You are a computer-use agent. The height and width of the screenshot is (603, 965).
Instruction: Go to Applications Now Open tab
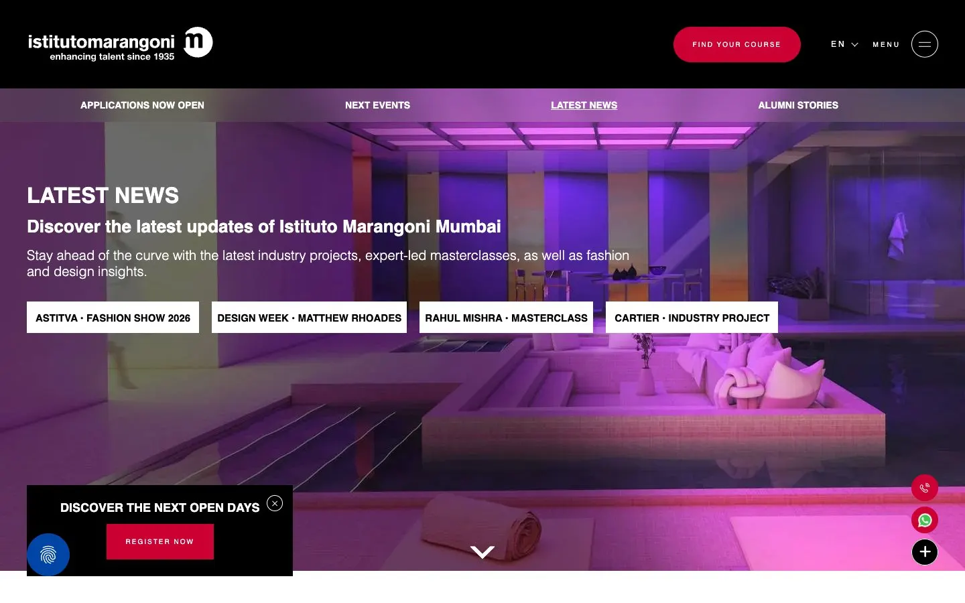coord(142,105)
